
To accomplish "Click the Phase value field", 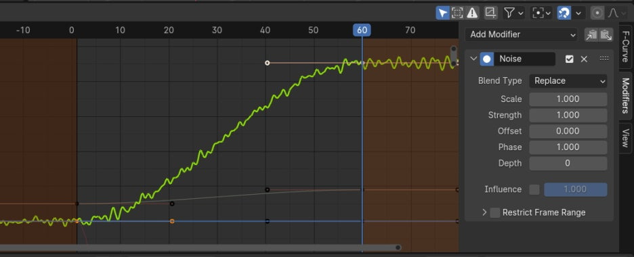I will [568, 147].
